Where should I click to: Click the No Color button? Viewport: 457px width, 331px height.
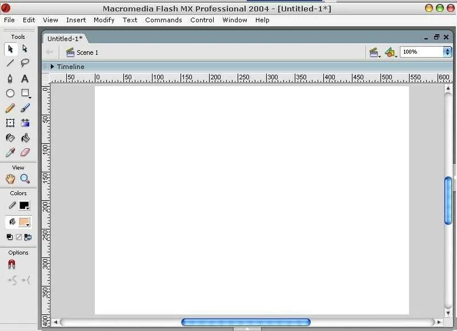pyautogui.click(x=19, y=237)
